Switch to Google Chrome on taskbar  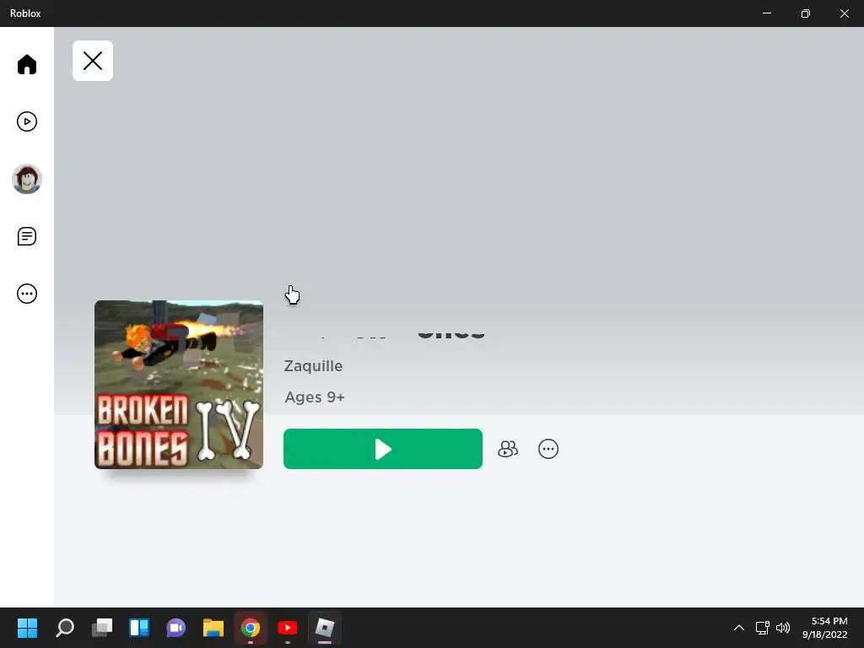coord(250,628)
